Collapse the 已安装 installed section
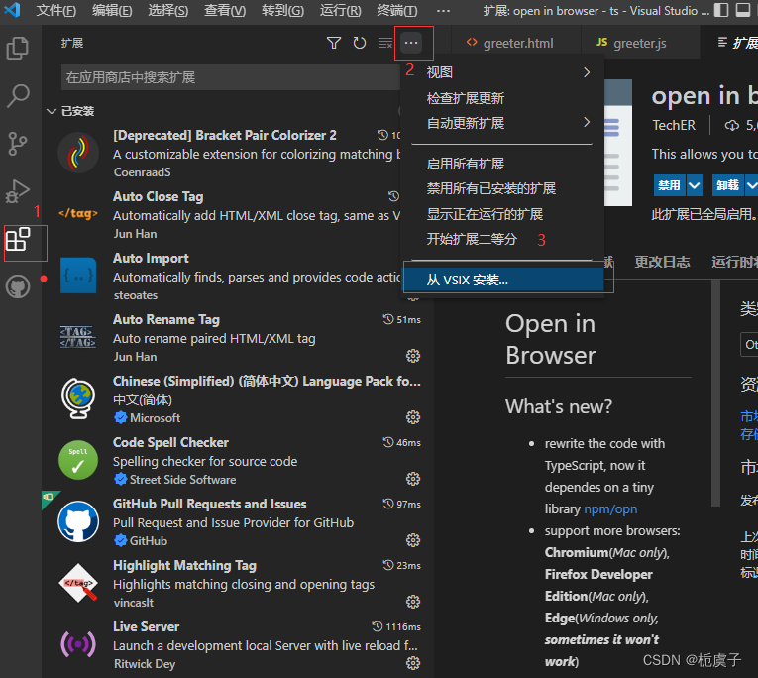 52,112
